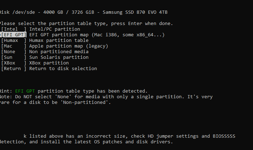Click the 'Non partitioned media' description
The image size is (253, 150).
pos(59,52)
